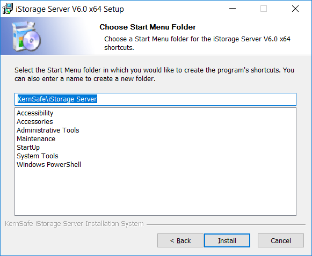
Task: Go back with the Back button
Action: coord(180,240)
